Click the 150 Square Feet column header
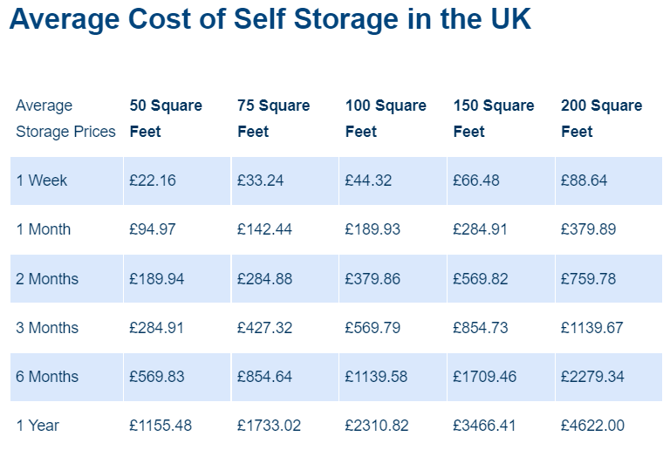 (x=494, y=119)
